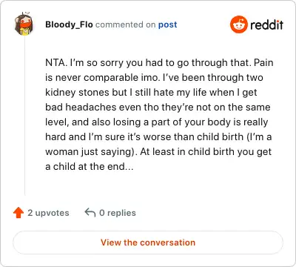Click the reddit wordmark text
Viewport: 296px width, 267px height.
click(x=266, y=24)
